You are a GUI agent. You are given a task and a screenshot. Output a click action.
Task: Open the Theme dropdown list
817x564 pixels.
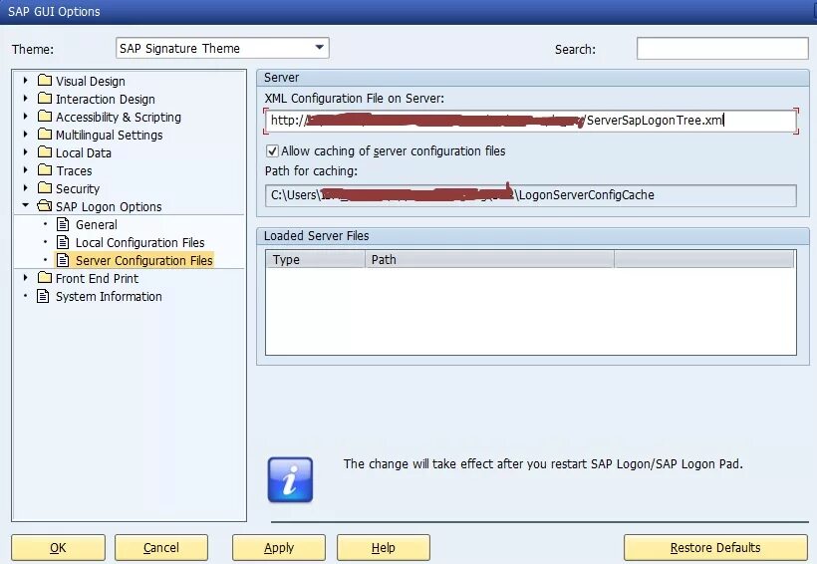click(x=320, y=48)
